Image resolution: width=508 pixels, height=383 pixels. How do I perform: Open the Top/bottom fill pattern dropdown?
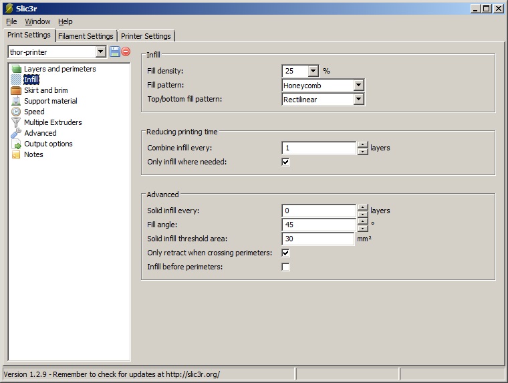tap(358, 100)
